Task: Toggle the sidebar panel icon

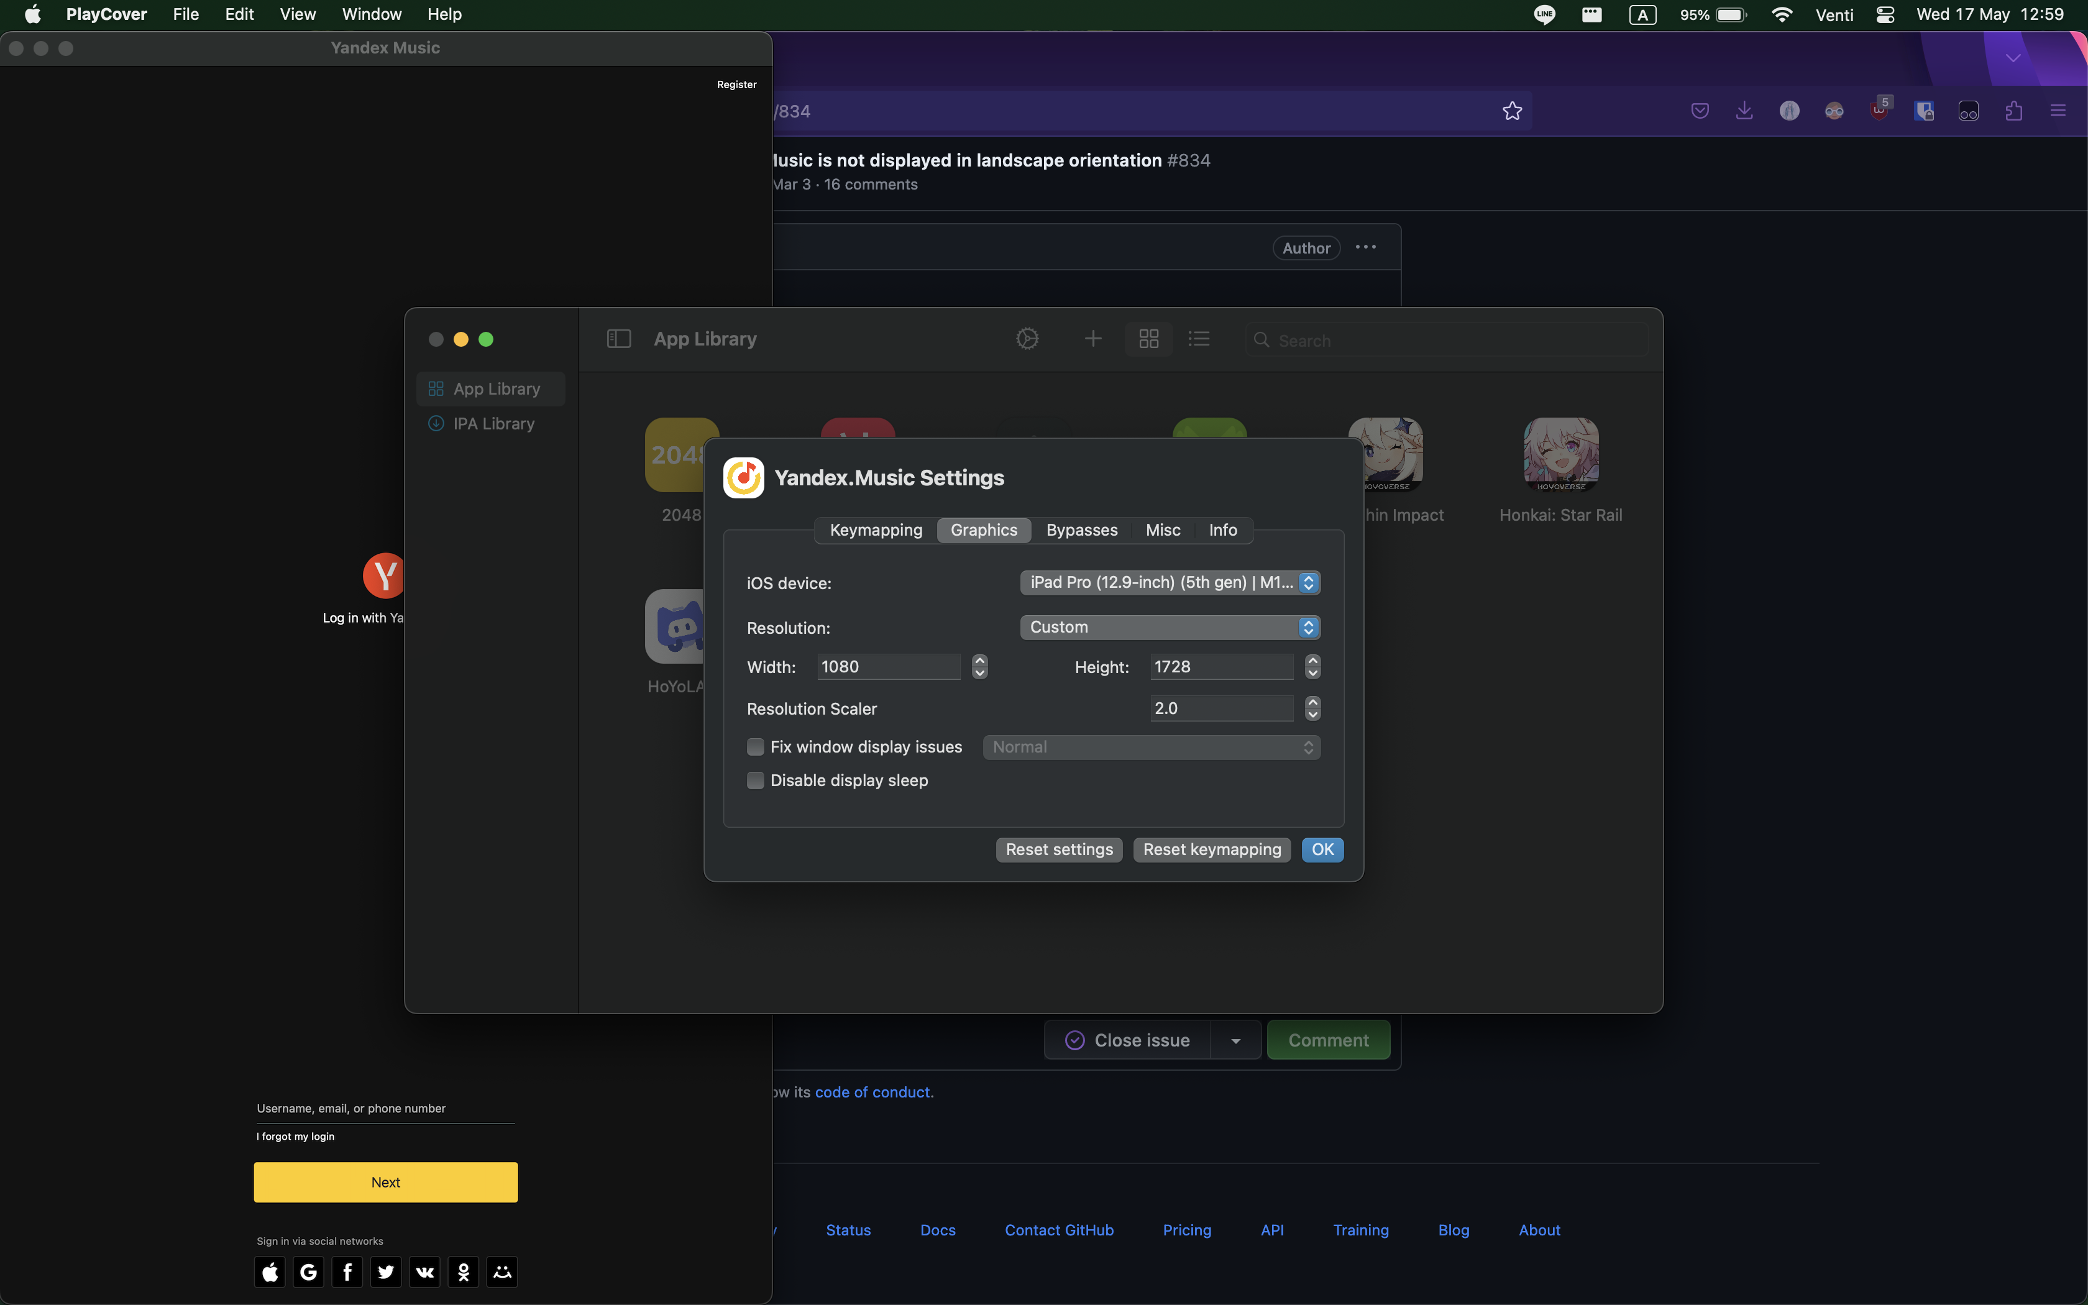Action: point(619,339)
